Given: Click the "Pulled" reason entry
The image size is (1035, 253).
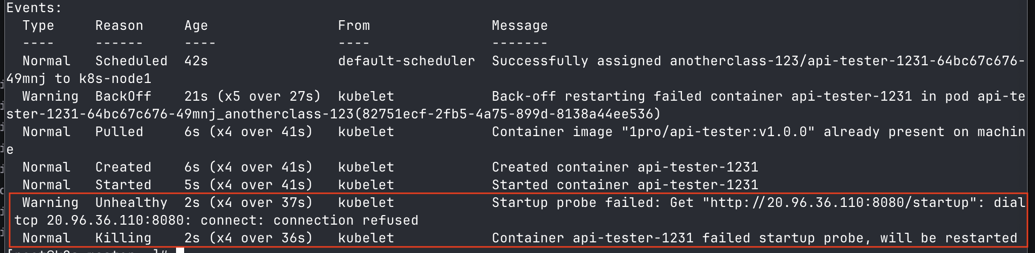Looking at the screenshot, I should coord(119,132).
